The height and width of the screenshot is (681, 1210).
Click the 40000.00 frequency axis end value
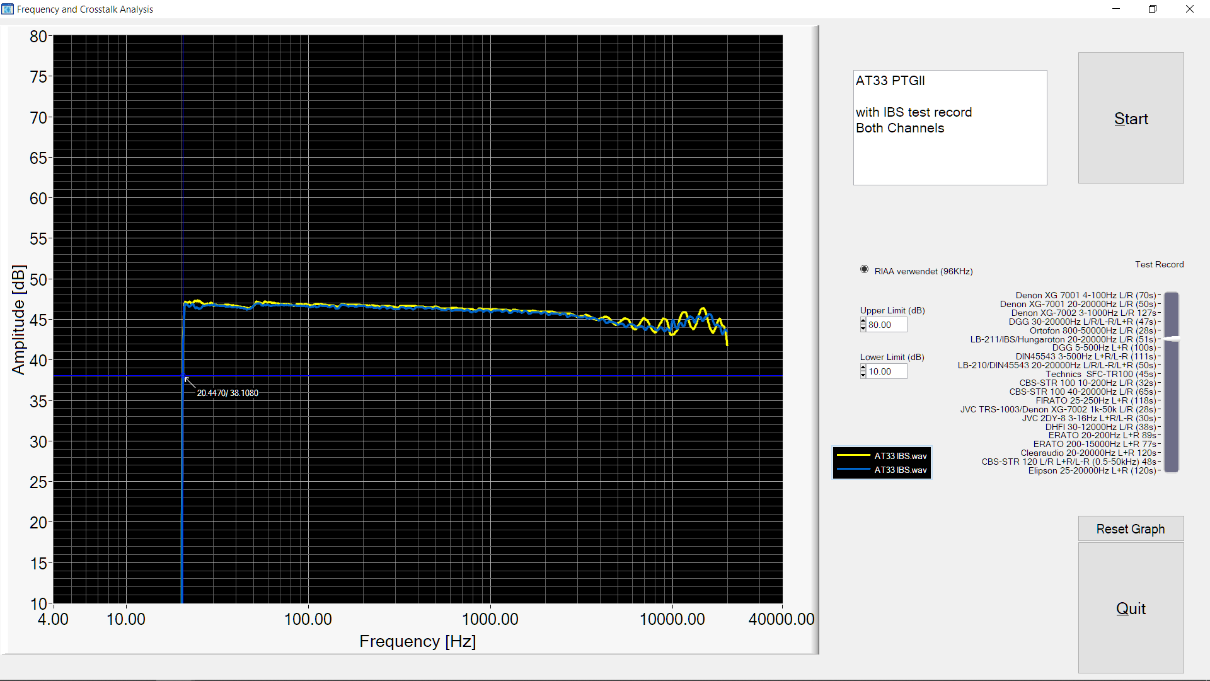coord(781,619)
